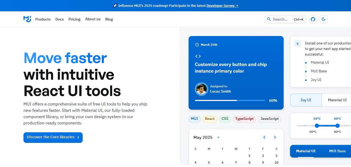Click the MUI chip

[x=194, y=119]
